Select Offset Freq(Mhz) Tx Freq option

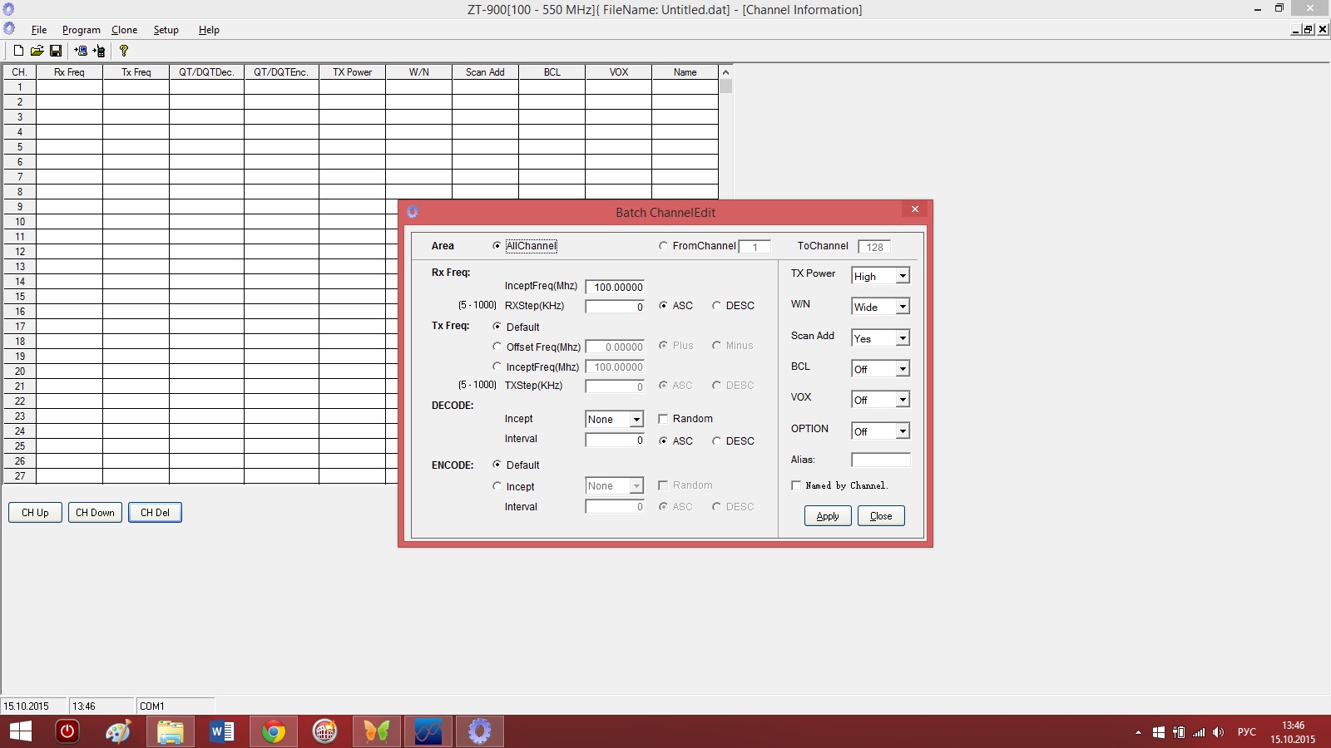tap(497, 346)
